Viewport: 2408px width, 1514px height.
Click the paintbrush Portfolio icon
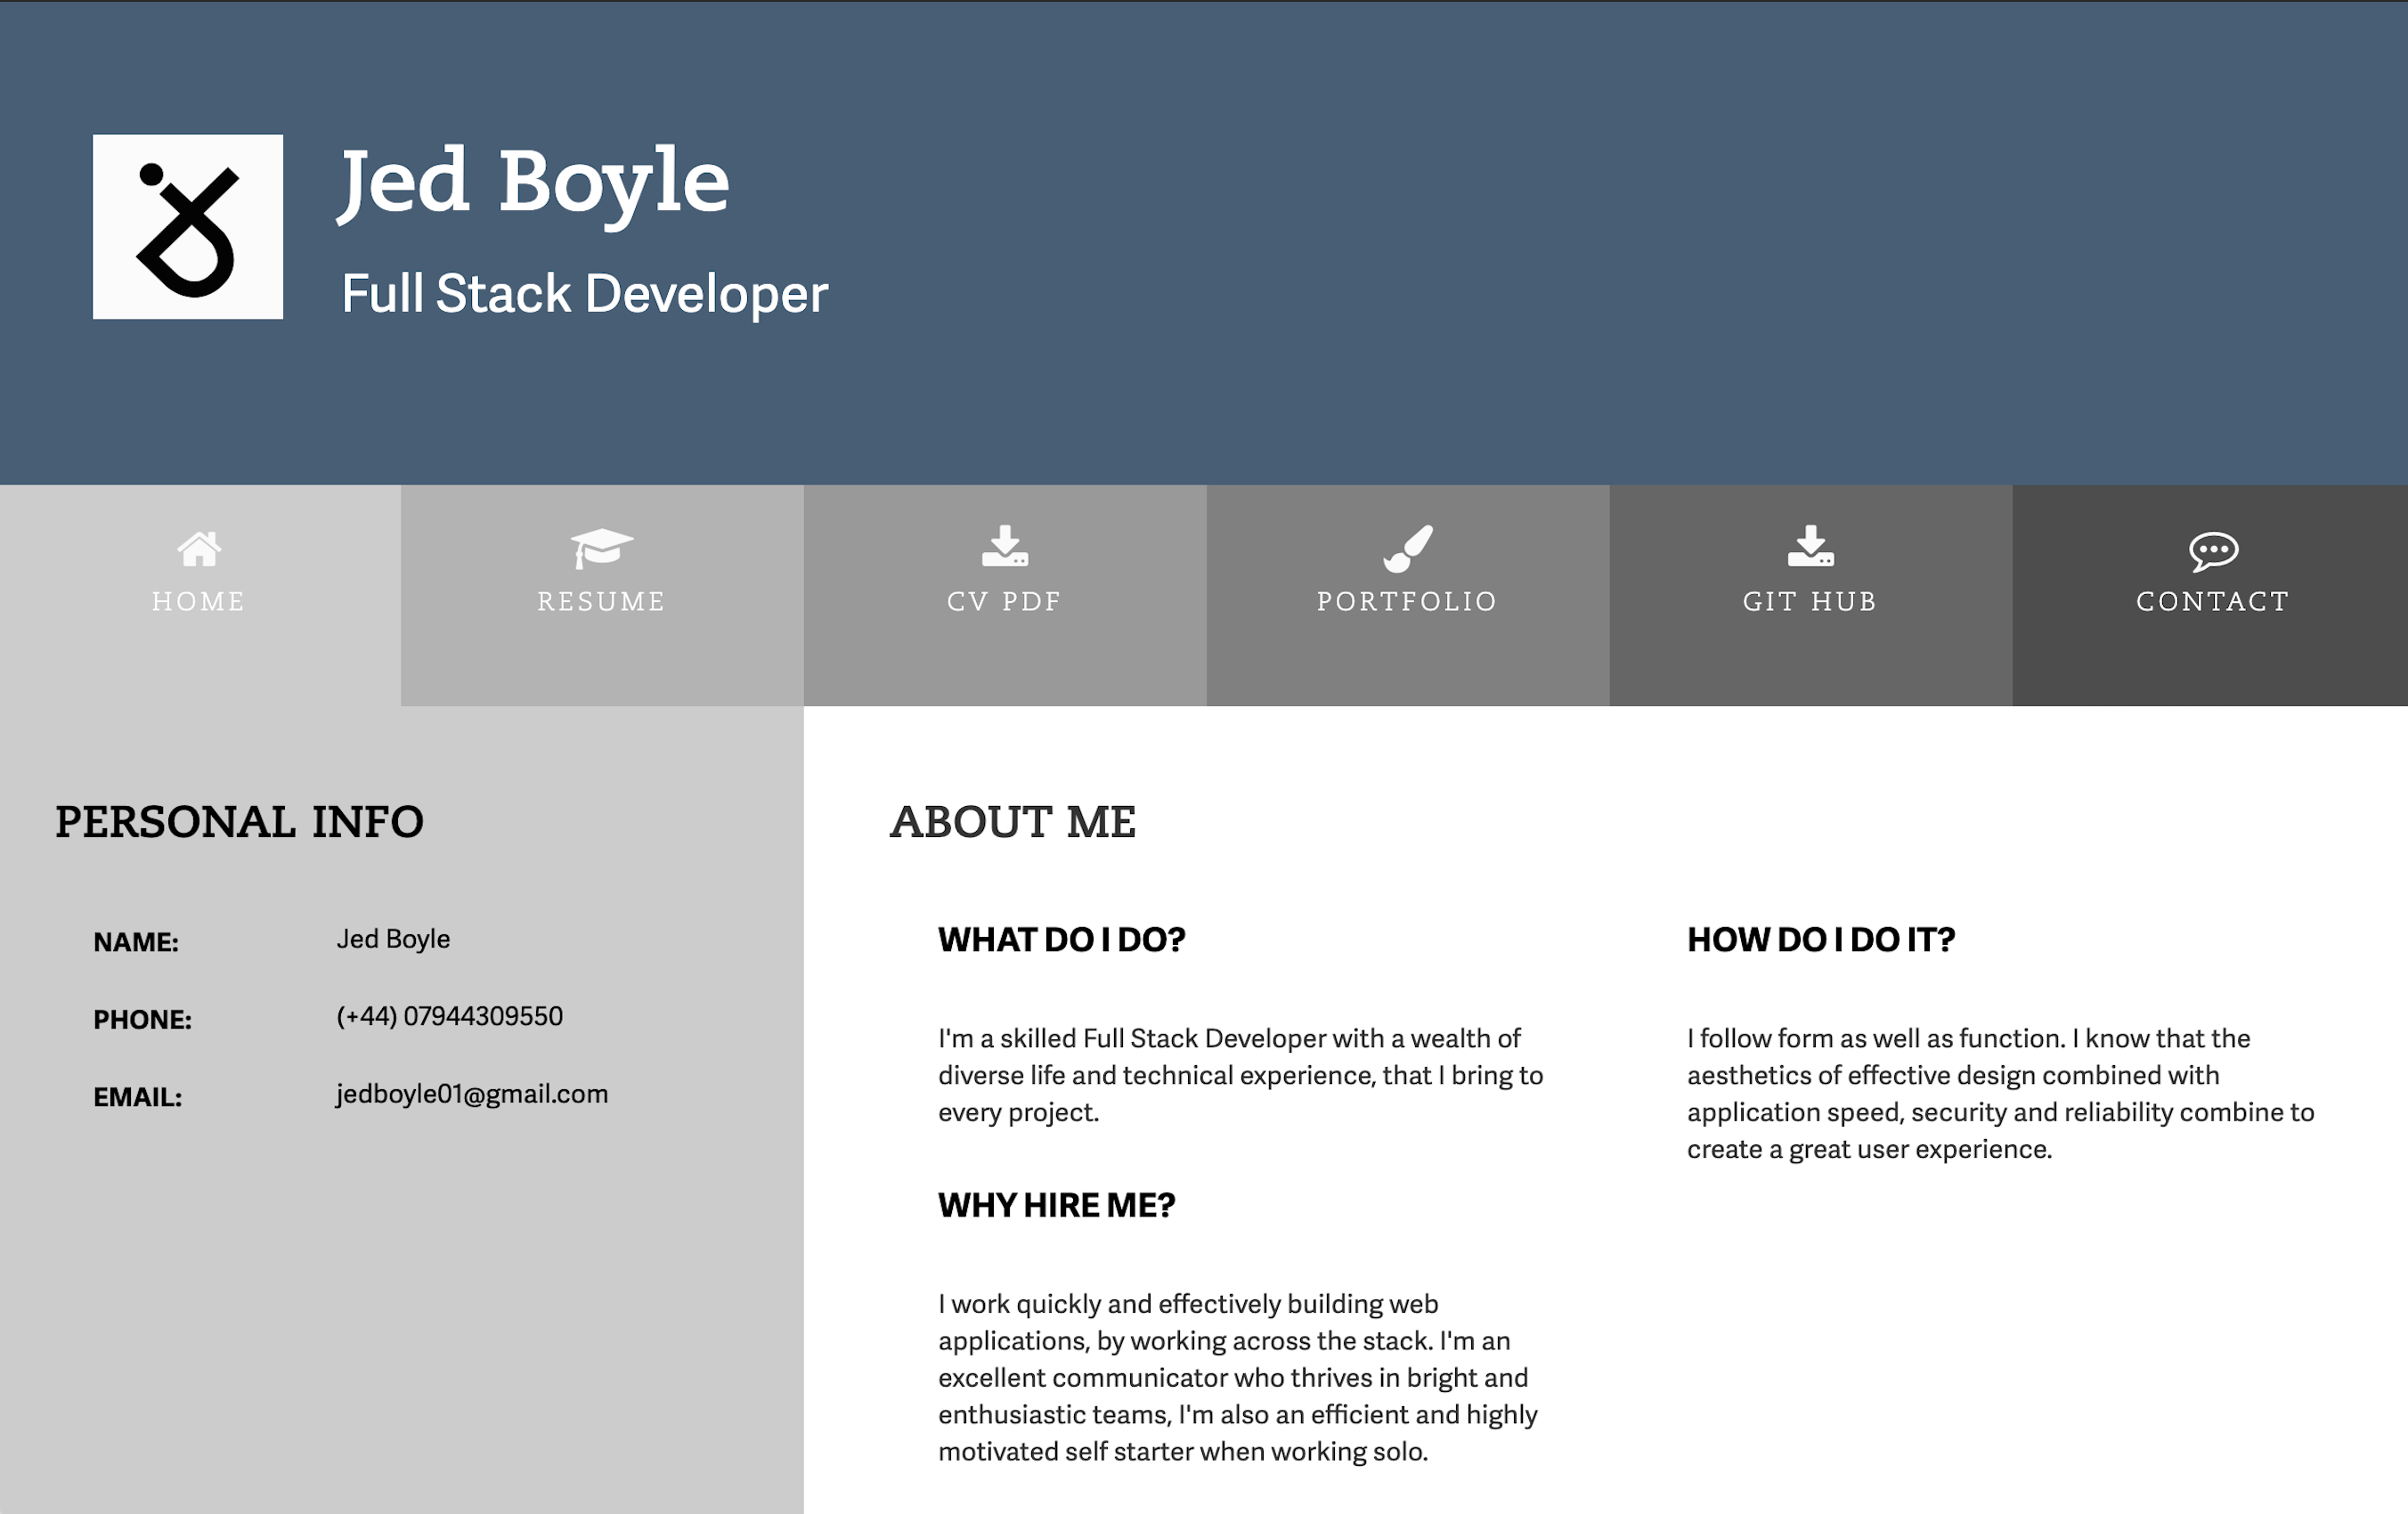pyautogui.click(x=1408, y=548)
